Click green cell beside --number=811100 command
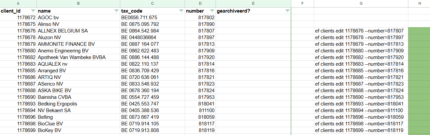The height and width of the screenshot is (135, 430). tap(419, 110)
